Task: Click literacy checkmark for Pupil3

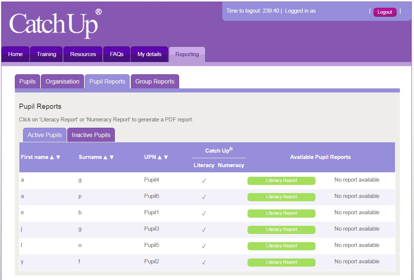Action: [x=204, y=230]
